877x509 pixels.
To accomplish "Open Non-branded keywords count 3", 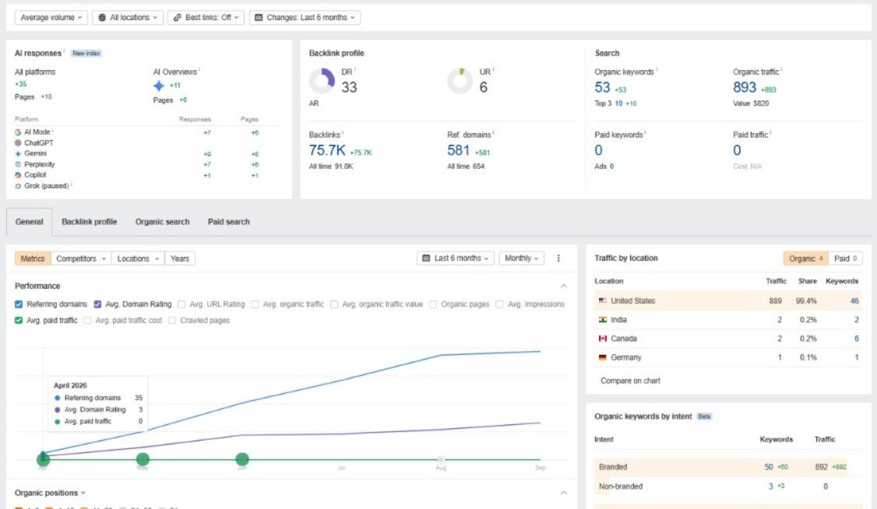I will point(770,486).
